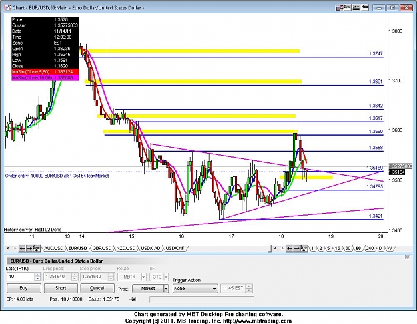417x324 pixels.
Task: Select the 15 minute timeframe tab
Action: [337, 248]
